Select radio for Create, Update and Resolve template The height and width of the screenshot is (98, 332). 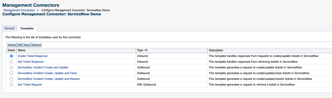[x=11, y=79]
